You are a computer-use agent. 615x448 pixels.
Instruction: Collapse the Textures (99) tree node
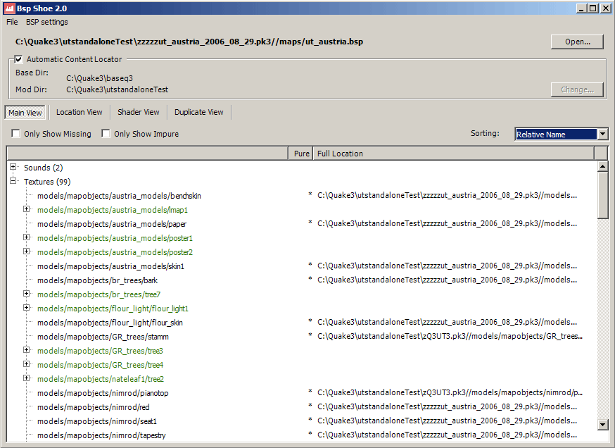[13, 181]
